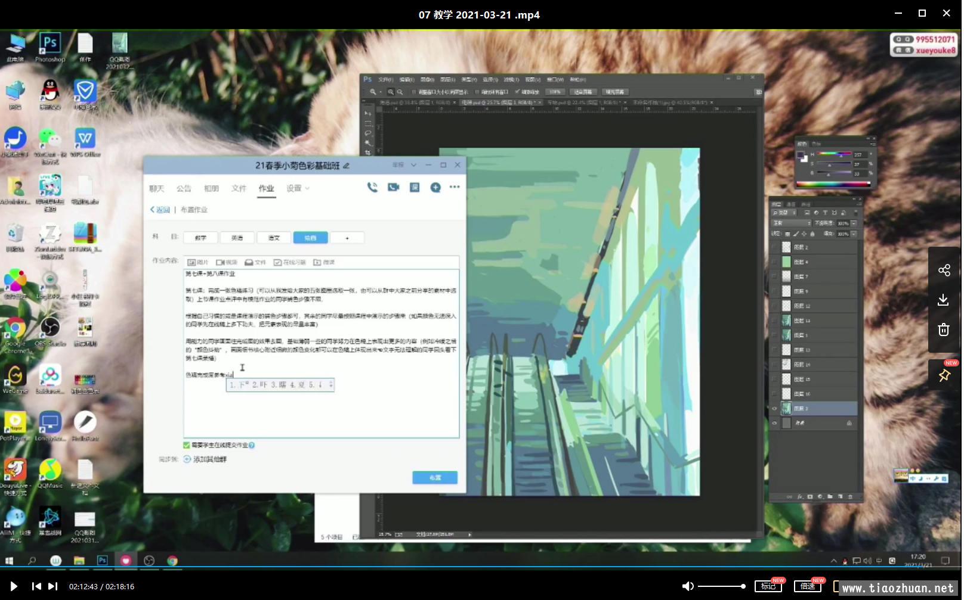This screenshot has width=964, height=600.
Task: Click the blue 布置 publish button
Action: tap(435, 478)
